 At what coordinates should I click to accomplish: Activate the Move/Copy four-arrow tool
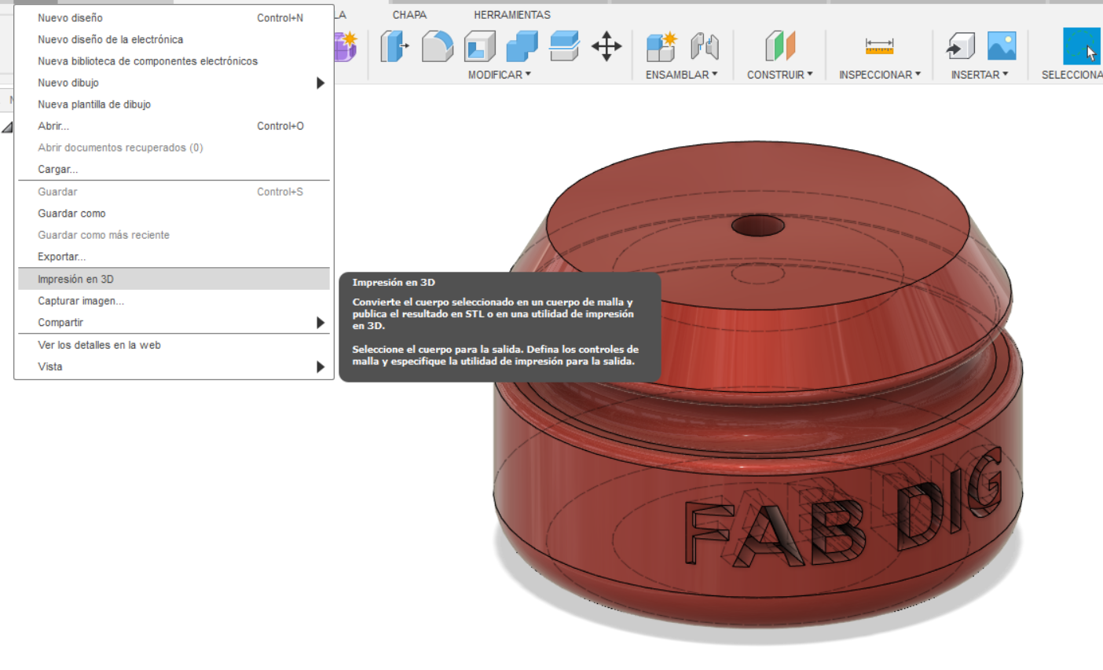click(606, 46)
